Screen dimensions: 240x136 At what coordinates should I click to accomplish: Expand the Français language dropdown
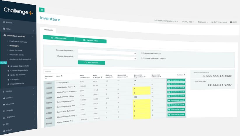(x=203, y=22)
